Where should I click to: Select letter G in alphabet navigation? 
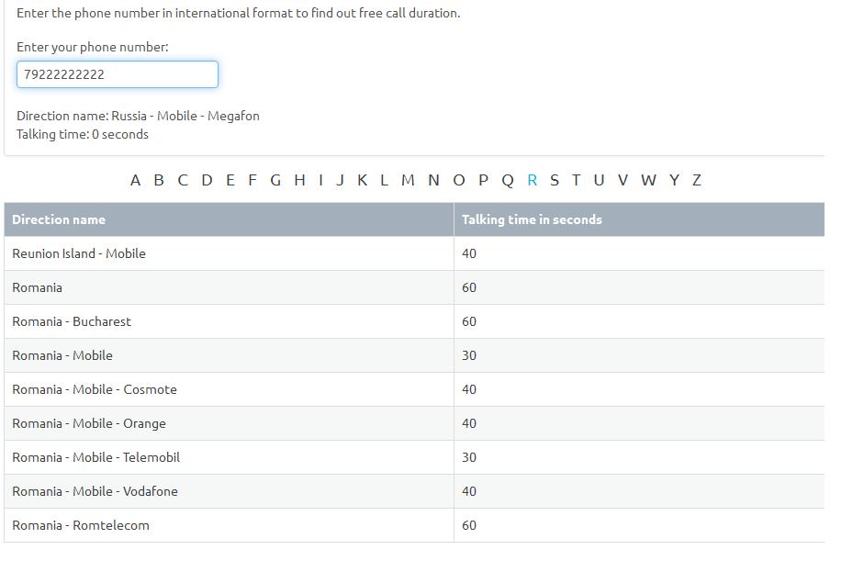[275, 180]
